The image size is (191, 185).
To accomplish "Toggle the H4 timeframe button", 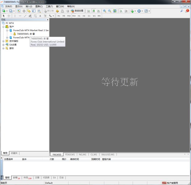I will coord(84,16).
